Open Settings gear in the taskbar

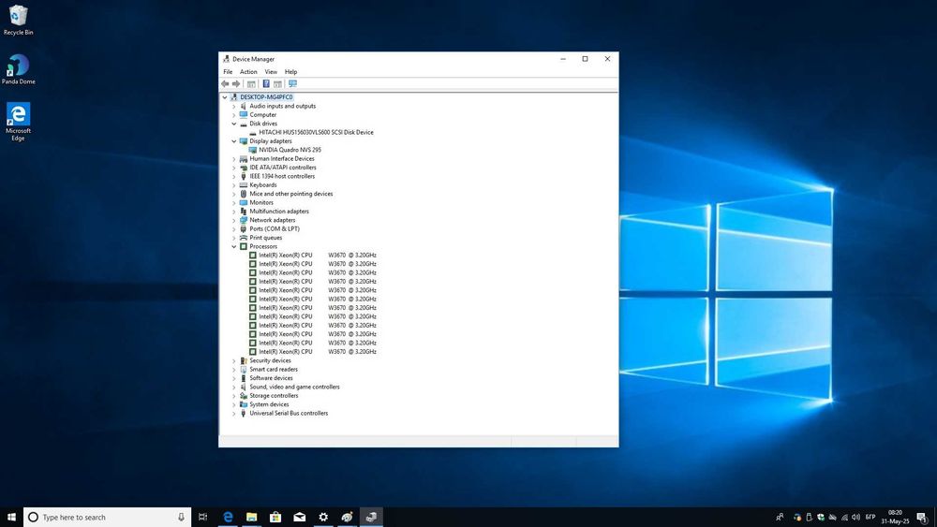coord(323,517)
